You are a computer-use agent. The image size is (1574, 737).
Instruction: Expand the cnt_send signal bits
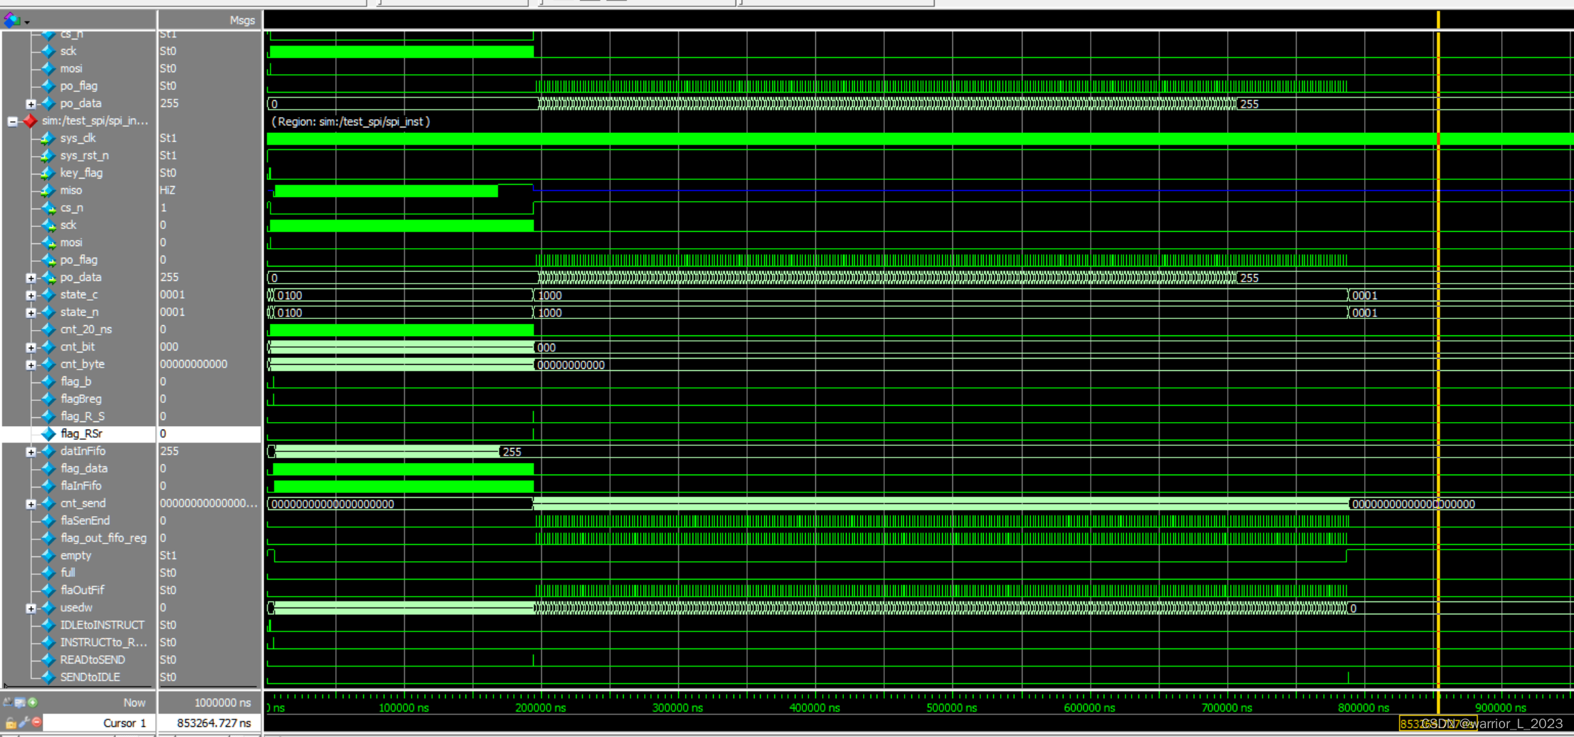[31, 504]
